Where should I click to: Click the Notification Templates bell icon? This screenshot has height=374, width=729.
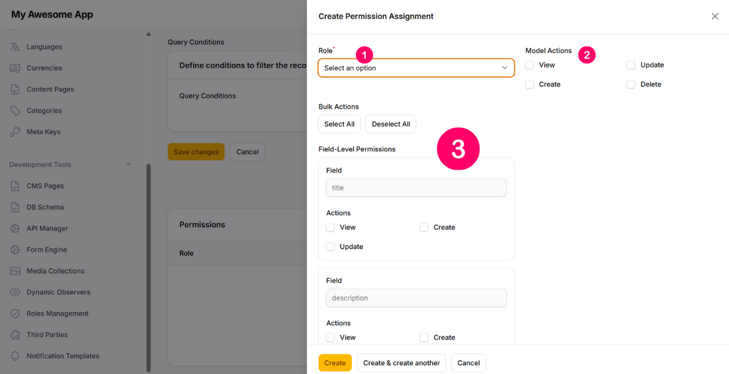15,356
